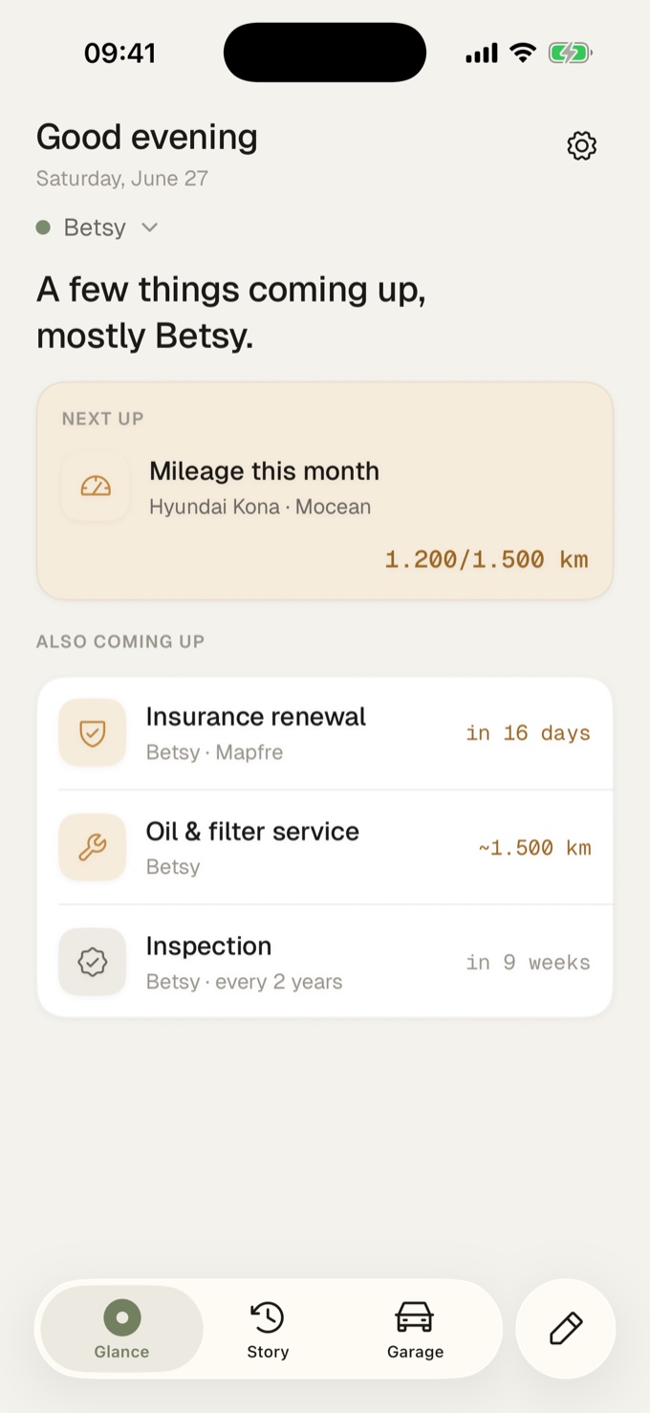Open the Betsy vehicle dropdown label

pos(95,228)
